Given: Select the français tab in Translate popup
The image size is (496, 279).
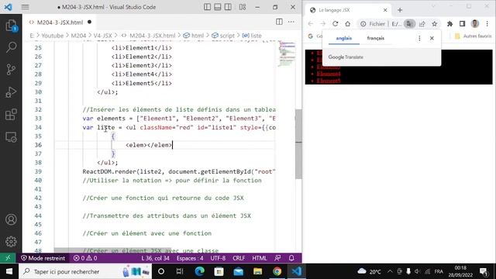Looking at the screenshot, I should coord(376,38).
